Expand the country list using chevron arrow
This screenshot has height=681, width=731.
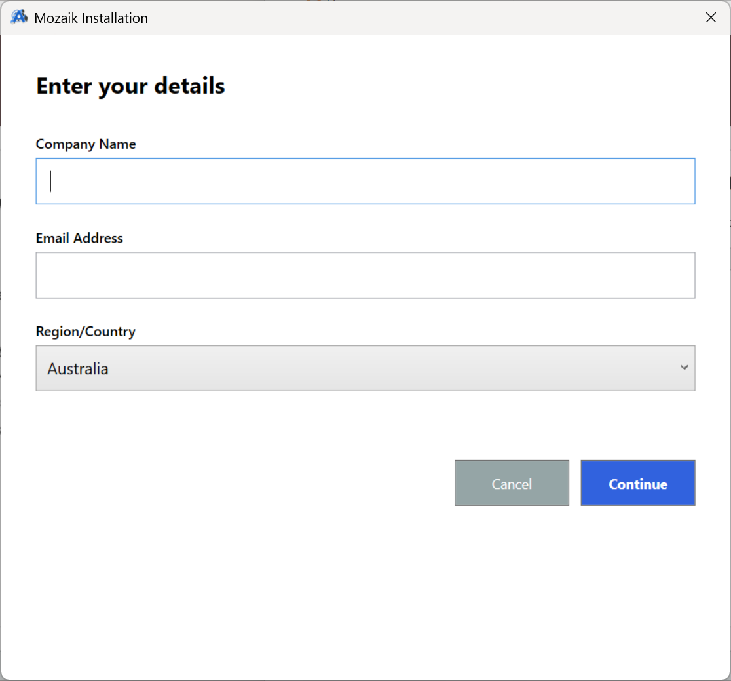coord(684,368)
